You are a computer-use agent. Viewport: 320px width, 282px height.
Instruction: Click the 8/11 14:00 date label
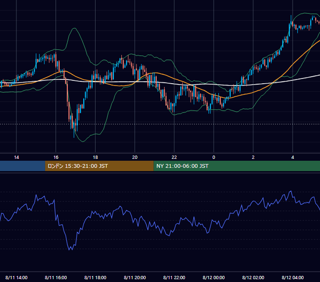click(x=16, y=277)
